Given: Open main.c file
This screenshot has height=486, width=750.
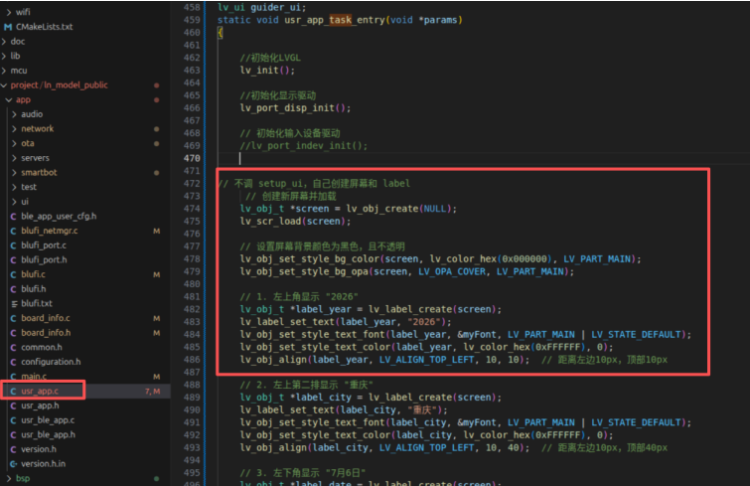Looking at the screenshot, I should pos(34,377).
